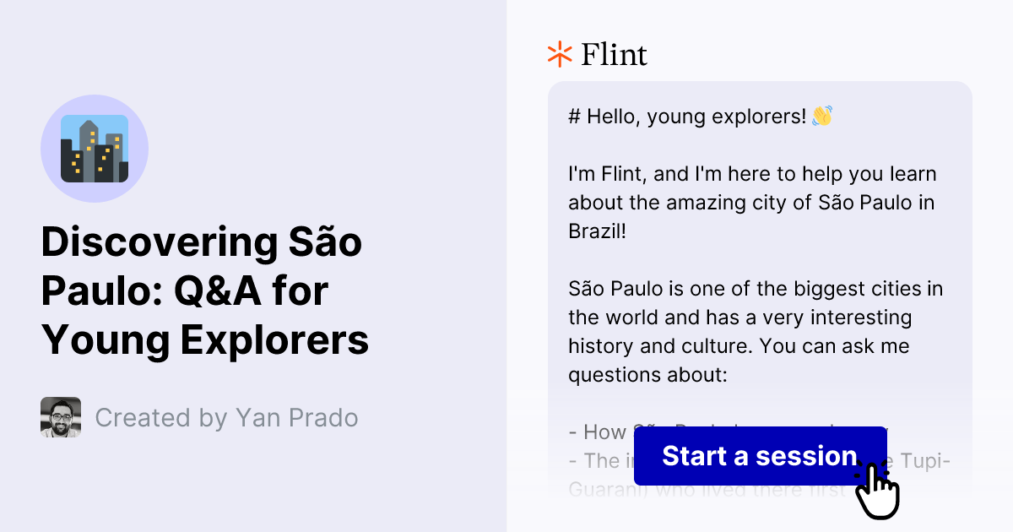Open the Created by Yan Prado link
Screen dimensions: 1013x532
(x=226, y=417)
